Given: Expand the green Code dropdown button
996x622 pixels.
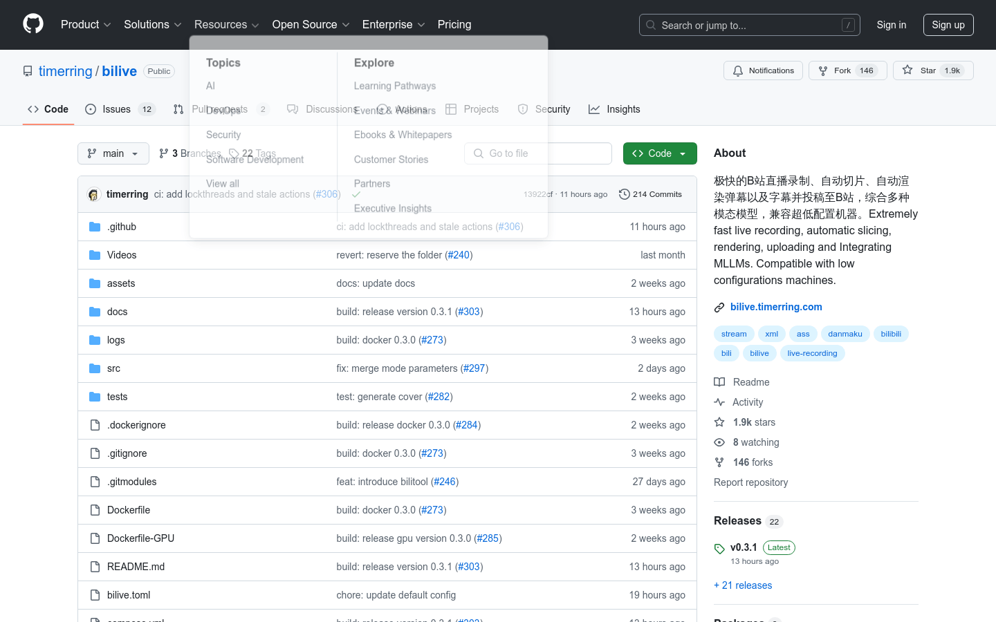Looking at the screenshot, I should point(660,153).
